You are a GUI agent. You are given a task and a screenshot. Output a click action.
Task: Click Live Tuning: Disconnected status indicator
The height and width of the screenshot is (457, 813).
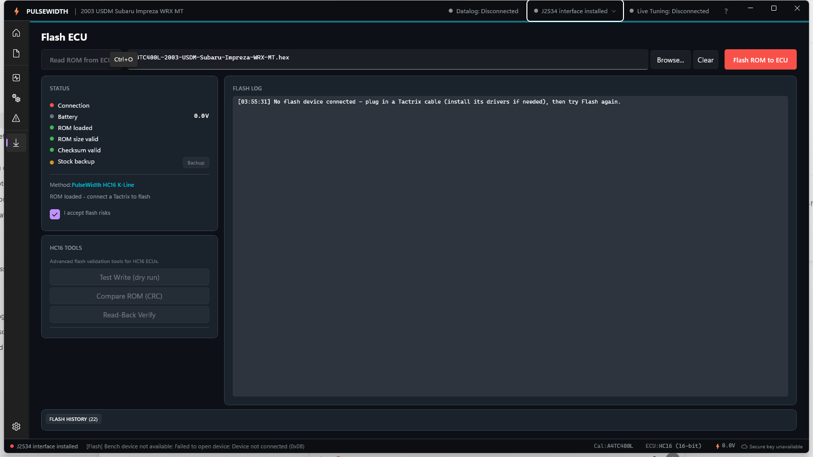click(x=669, y=11)
